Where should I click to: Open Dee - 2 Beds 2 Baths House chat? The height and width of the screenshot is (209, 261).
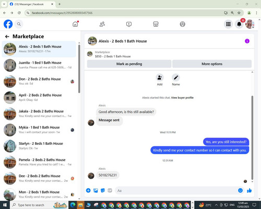39,178
